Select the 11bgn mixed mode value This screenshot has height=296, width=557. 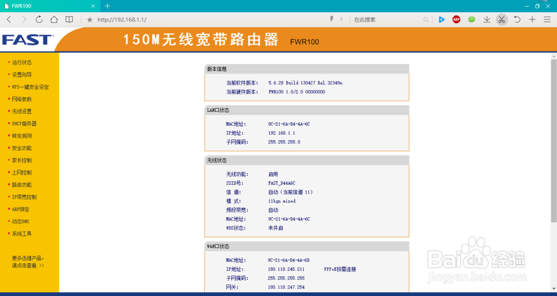point(282,201)
